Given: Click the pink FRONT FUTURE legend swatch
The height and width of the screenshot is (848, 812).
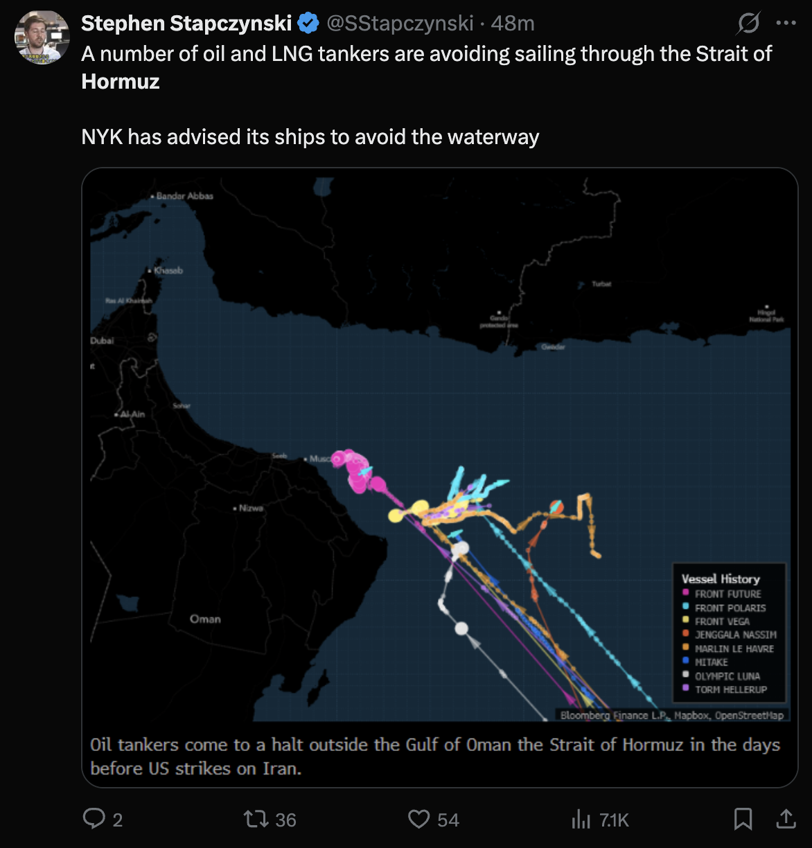Looking at the screenshot, I should (x=685, y=593).
